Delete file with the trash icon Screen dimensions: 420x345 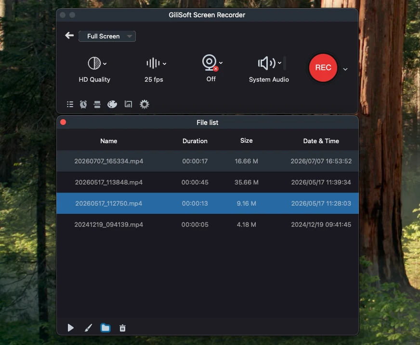click(x=122, y=328)
